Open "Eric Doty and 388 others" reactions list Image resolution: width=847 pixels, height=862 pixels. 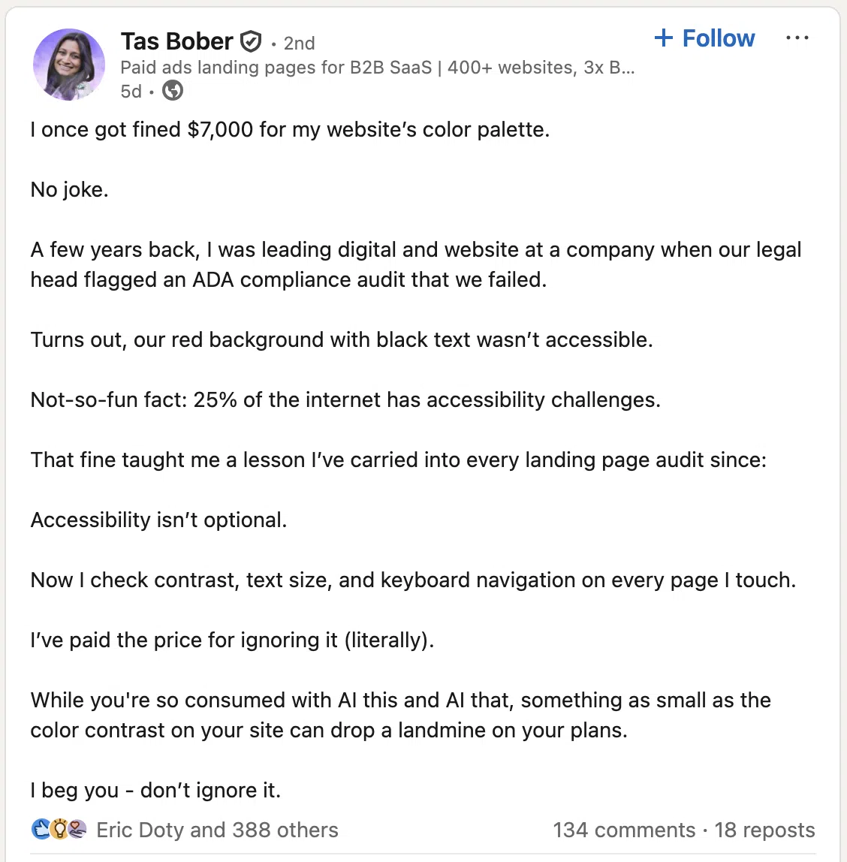(x=217, y=830)
